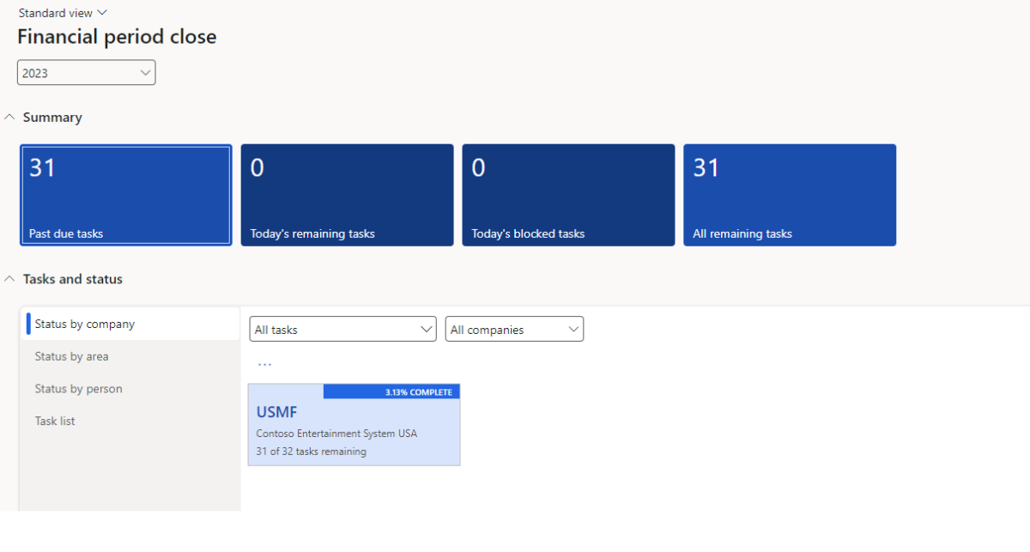Click 31 of 32 tasks remaining text
This screenshot has width=1030, height=552.
[311, 452]
